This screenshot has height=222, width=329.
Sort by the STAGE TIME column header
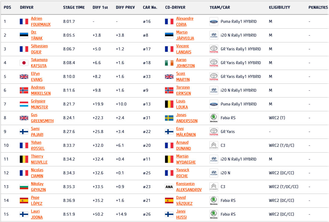[74, 7]
